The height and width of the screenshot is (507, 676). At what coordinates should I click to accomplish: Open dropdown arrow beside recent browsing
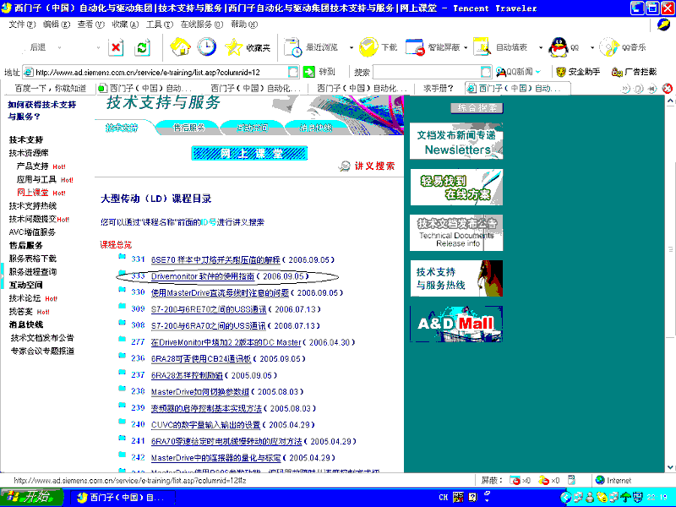(x=352, y=47)
